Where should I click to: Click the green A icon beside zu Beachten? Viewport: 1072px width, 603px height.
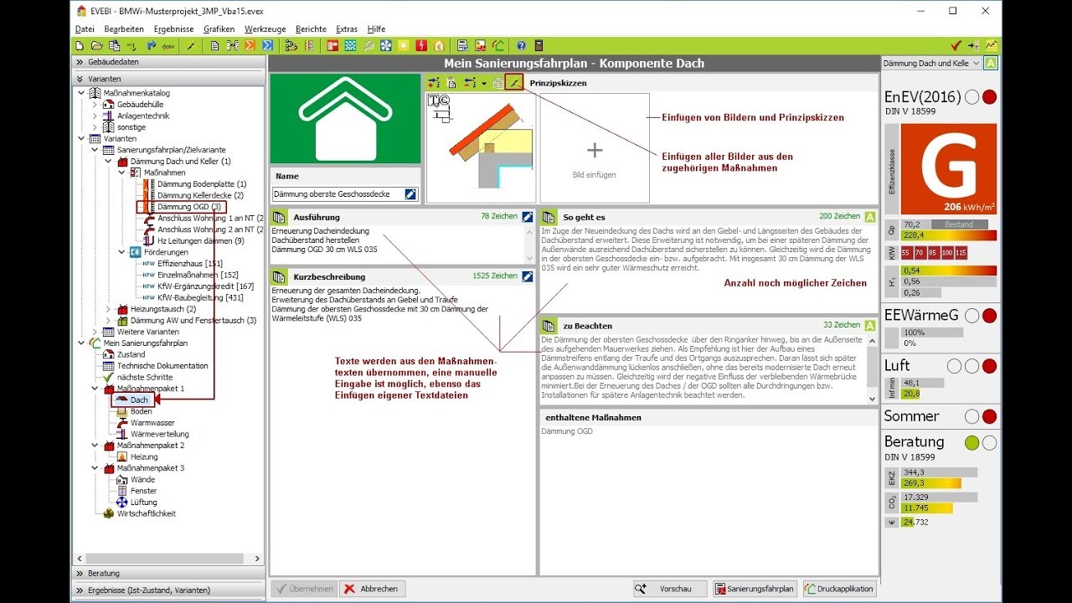point(870,325)
